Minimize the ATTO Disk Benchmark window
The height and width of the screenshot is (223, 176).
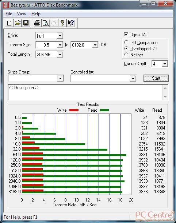pyautogui.click(x=144, y=3)
